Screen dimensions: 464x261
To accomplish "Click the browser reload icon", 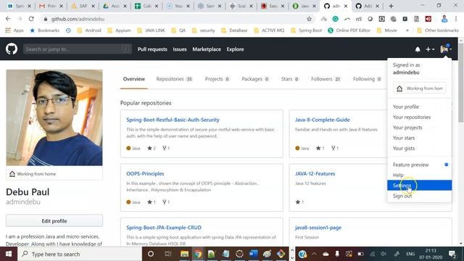I will coord(31,19).
